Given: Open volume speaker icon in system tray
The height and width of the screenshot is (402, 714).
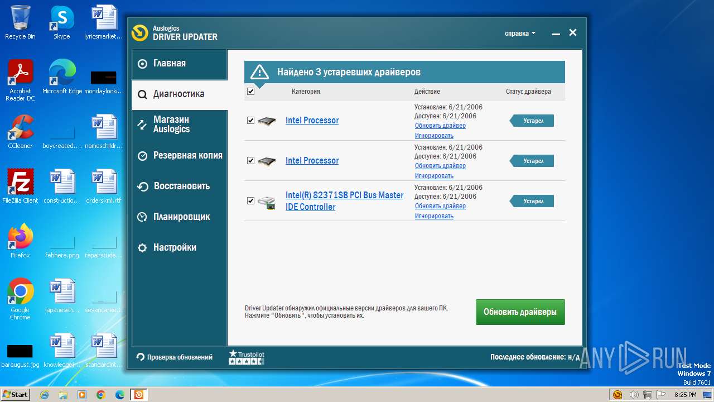Looking at the screenshot, I should click(x=634, y=395).
